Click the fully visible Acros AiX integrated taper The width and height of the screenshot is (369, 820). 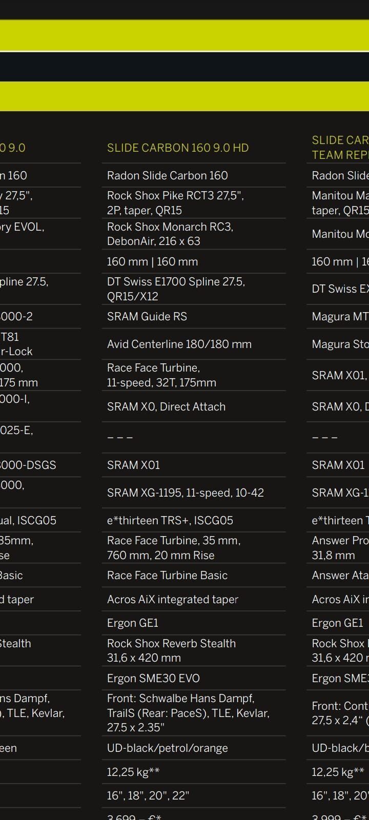[x=172, y=599]
